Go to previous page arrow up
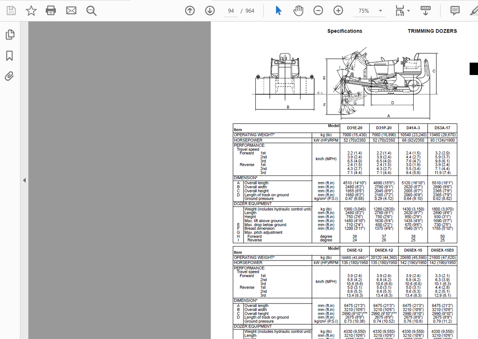The width and height of the screenshot is (478, 339). [x=190, y=11]
